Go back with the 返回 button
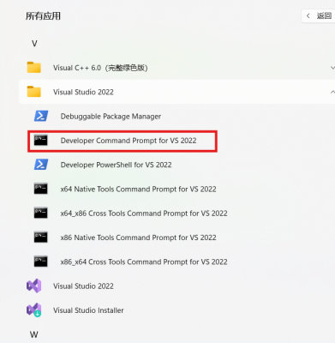Screen dimensions: 335x343 click(319, 15)
